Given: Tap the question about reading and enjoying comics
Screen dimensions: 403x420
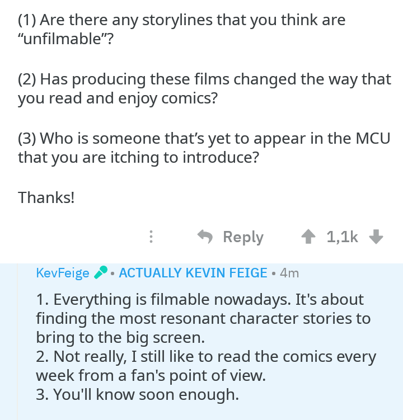Looking at the screenshot, I should [x=204, y=89].
